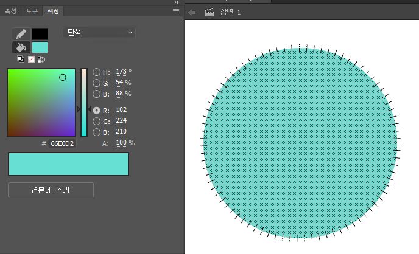Select the G green radio button

(x=96, y=122)
